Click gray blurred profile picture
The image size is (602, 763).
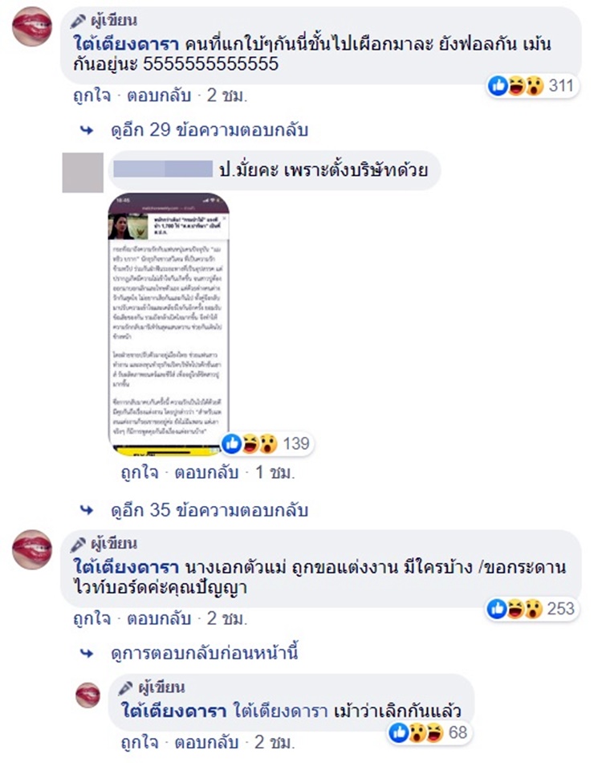click(x=83, y=173)
